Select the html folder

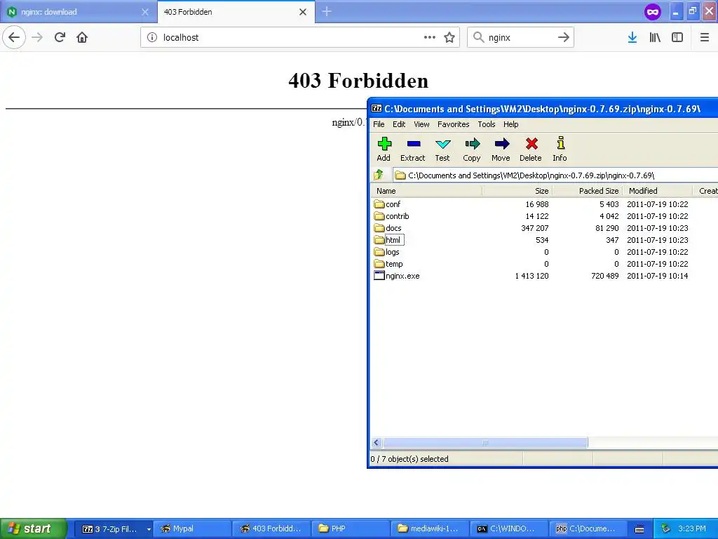[388, 240]
